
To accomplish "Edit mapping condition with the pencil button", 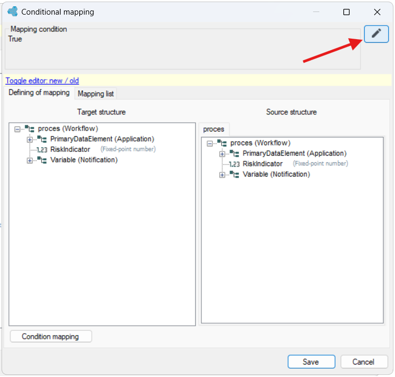I will point(376,34).
